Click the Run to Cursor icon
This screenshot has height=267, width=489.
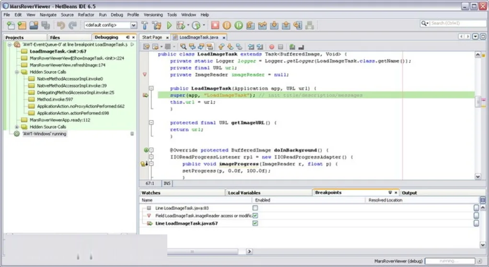[298, 25]
